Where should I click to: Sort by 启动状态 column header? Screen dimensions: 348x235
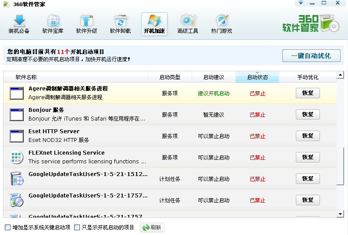[x=257, y=77]
